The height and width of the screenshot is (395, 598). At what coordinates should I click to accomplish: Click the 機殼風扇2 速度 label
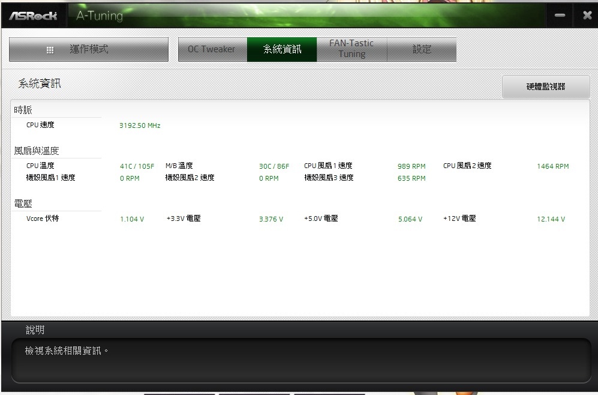point(190,178)
